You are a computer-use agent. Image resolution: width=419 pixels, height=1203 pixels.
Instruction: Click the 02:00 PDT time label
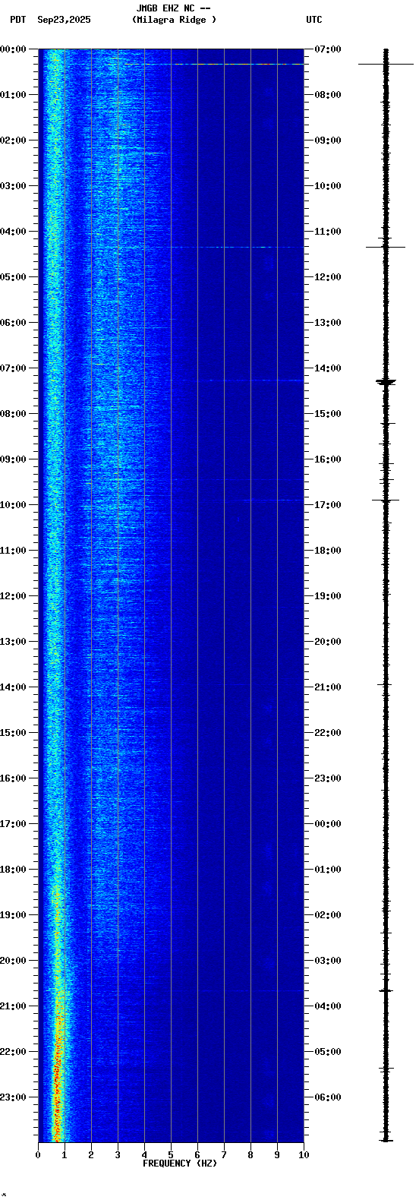(x=13, y=141)
